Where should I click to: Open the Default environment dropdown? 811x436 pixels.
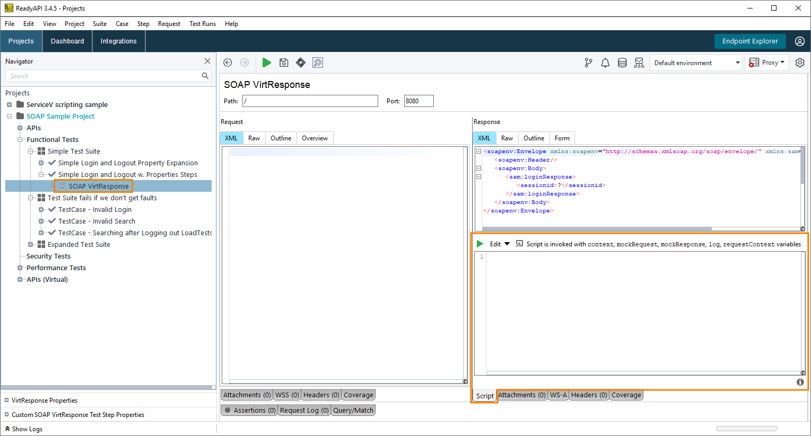pyautogui.click(x=696, y=62)
